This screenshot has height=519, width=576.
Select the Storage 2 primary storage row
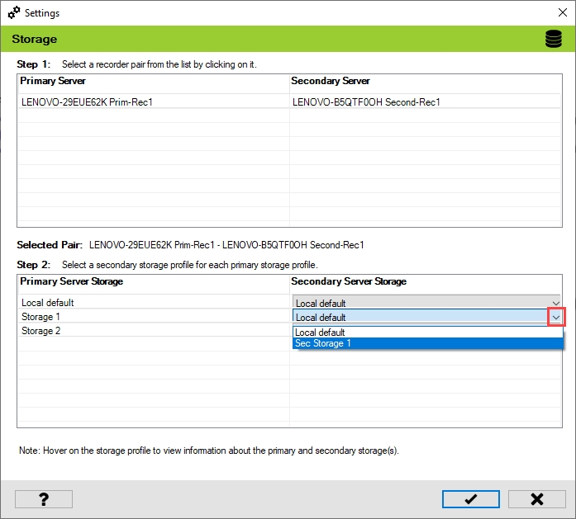click(x=41, y=331)
